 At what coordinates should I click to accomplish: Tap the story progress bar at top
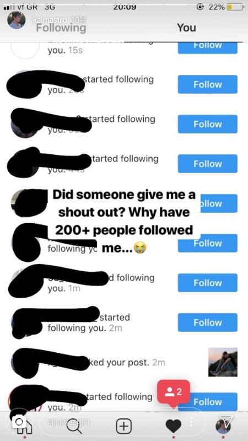pyautogui.click(x=124, y=5)
